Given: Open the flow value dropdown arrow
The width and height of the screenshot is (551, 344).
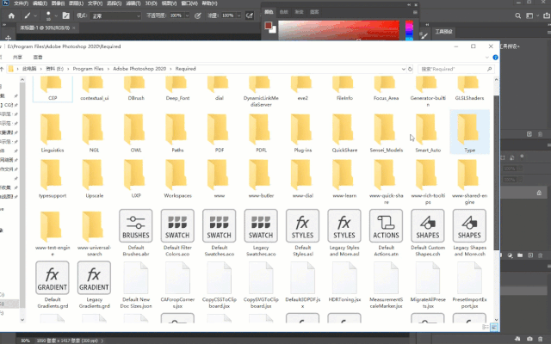Looking at the screenshot, I should (x=239, y=15).
